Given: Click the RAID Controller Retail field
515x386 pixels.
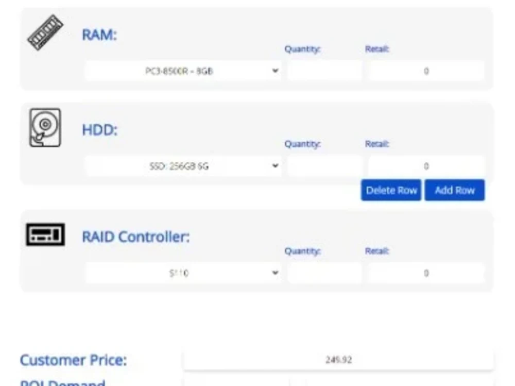Looking at the screenshot, I should coord(426,273).
